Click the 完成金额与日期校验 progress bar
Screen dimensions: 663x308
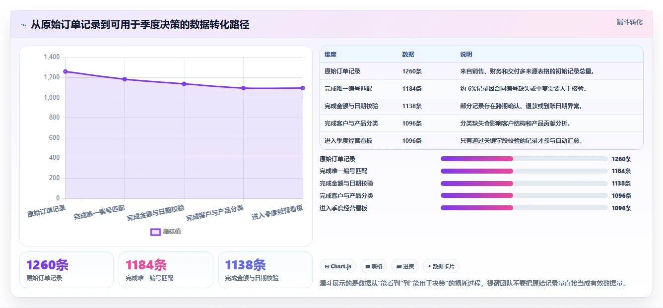pyautogui.click(x=524, y=184)
